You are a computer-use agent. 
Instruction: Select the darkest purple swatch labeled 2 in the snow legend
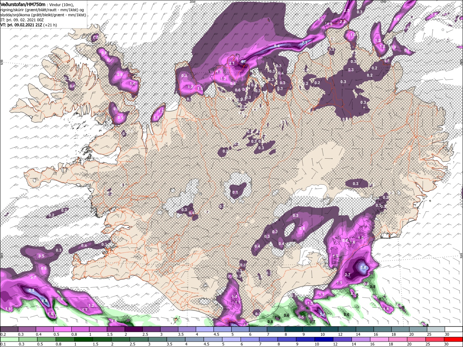133,329
